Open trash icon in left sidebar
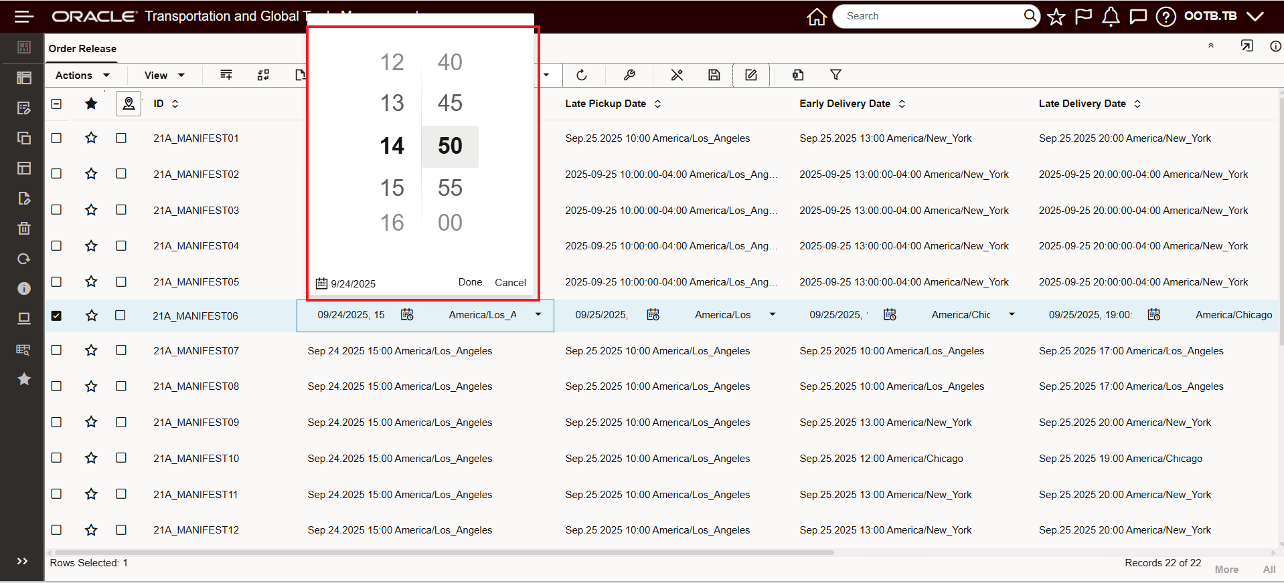Viewport: 1284px width, 583px height. point(24,229)
